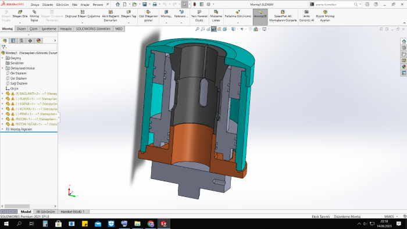Open Büyük Montaj Ayarları
407x229 pixels.
[x=325, y=16]
